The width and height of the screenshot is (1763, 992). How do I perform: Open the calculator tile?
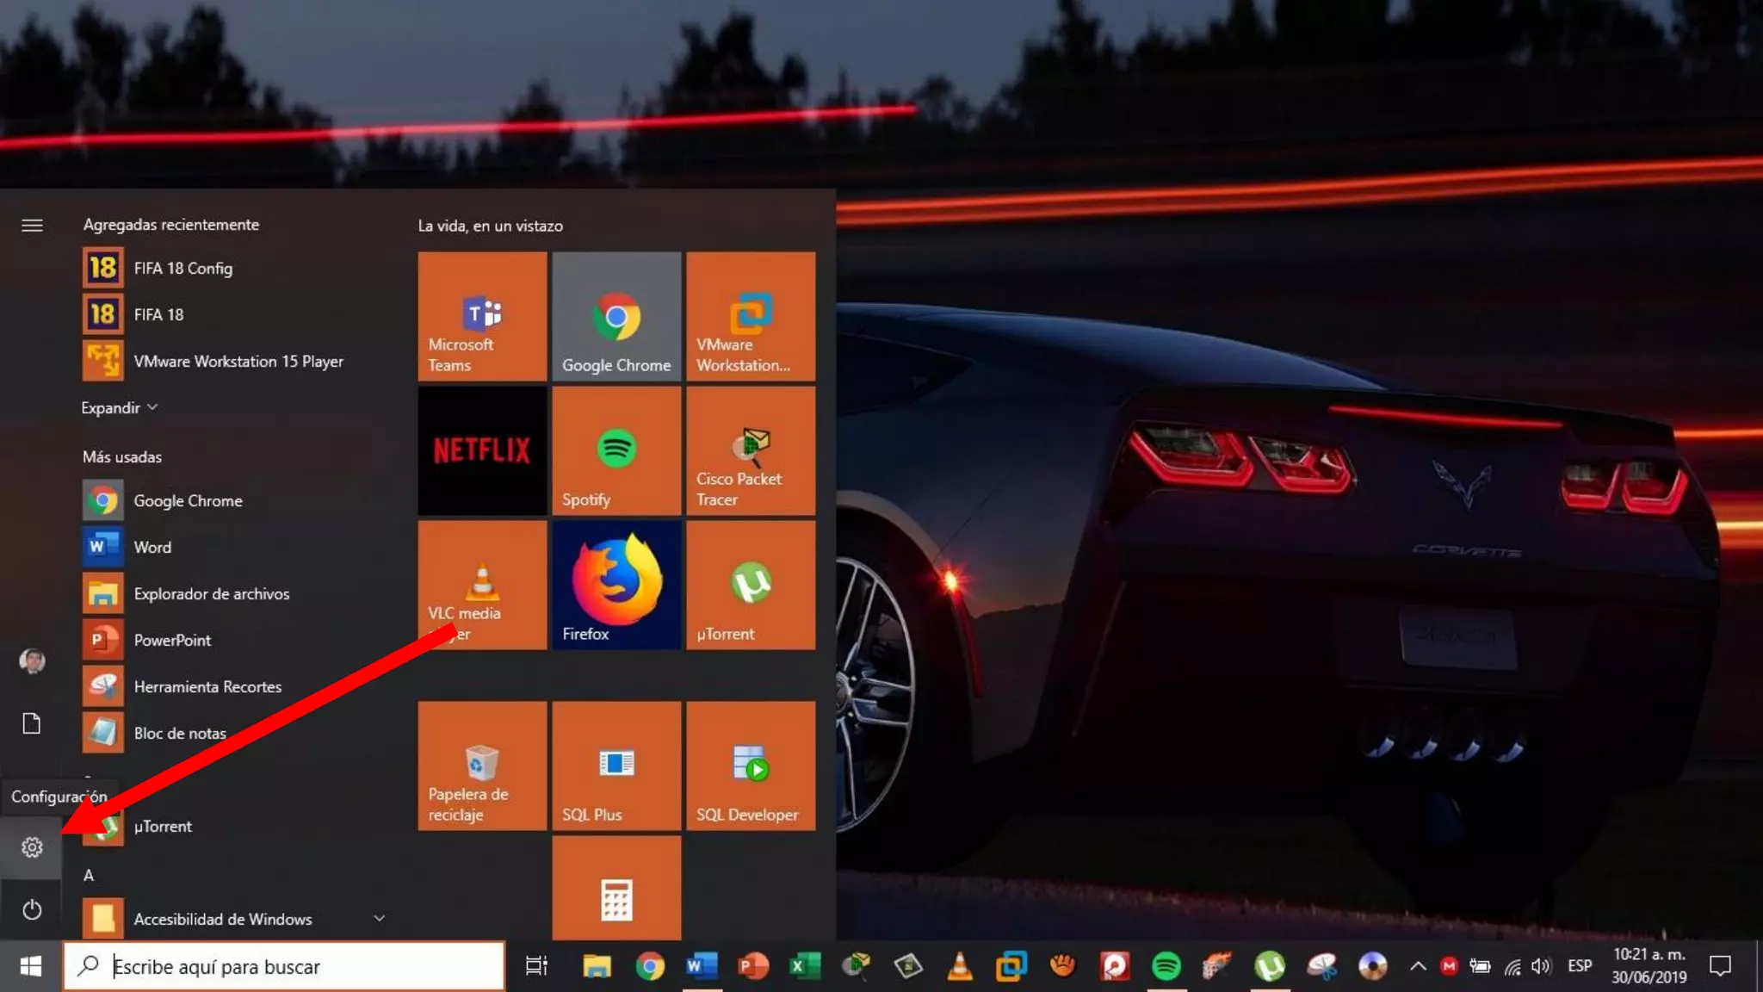point(616,896)
